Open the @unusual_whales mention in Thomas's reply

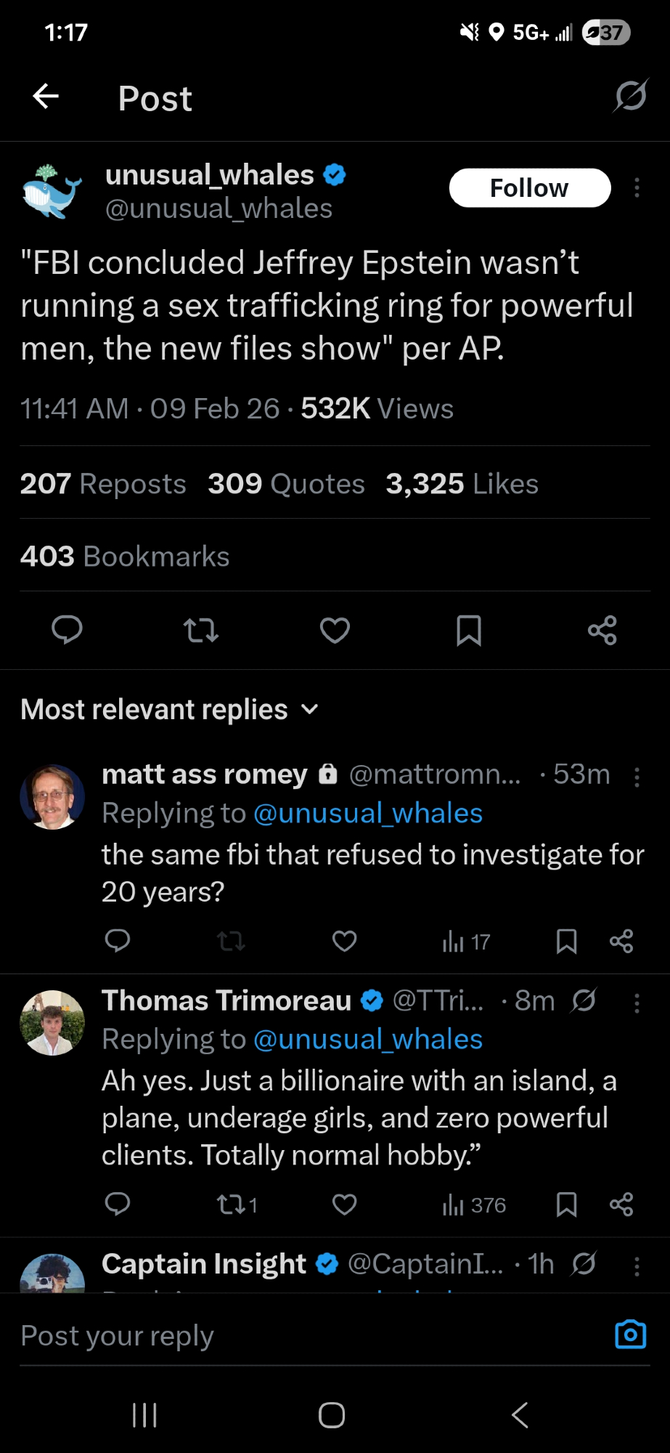tap(368, 1040)
